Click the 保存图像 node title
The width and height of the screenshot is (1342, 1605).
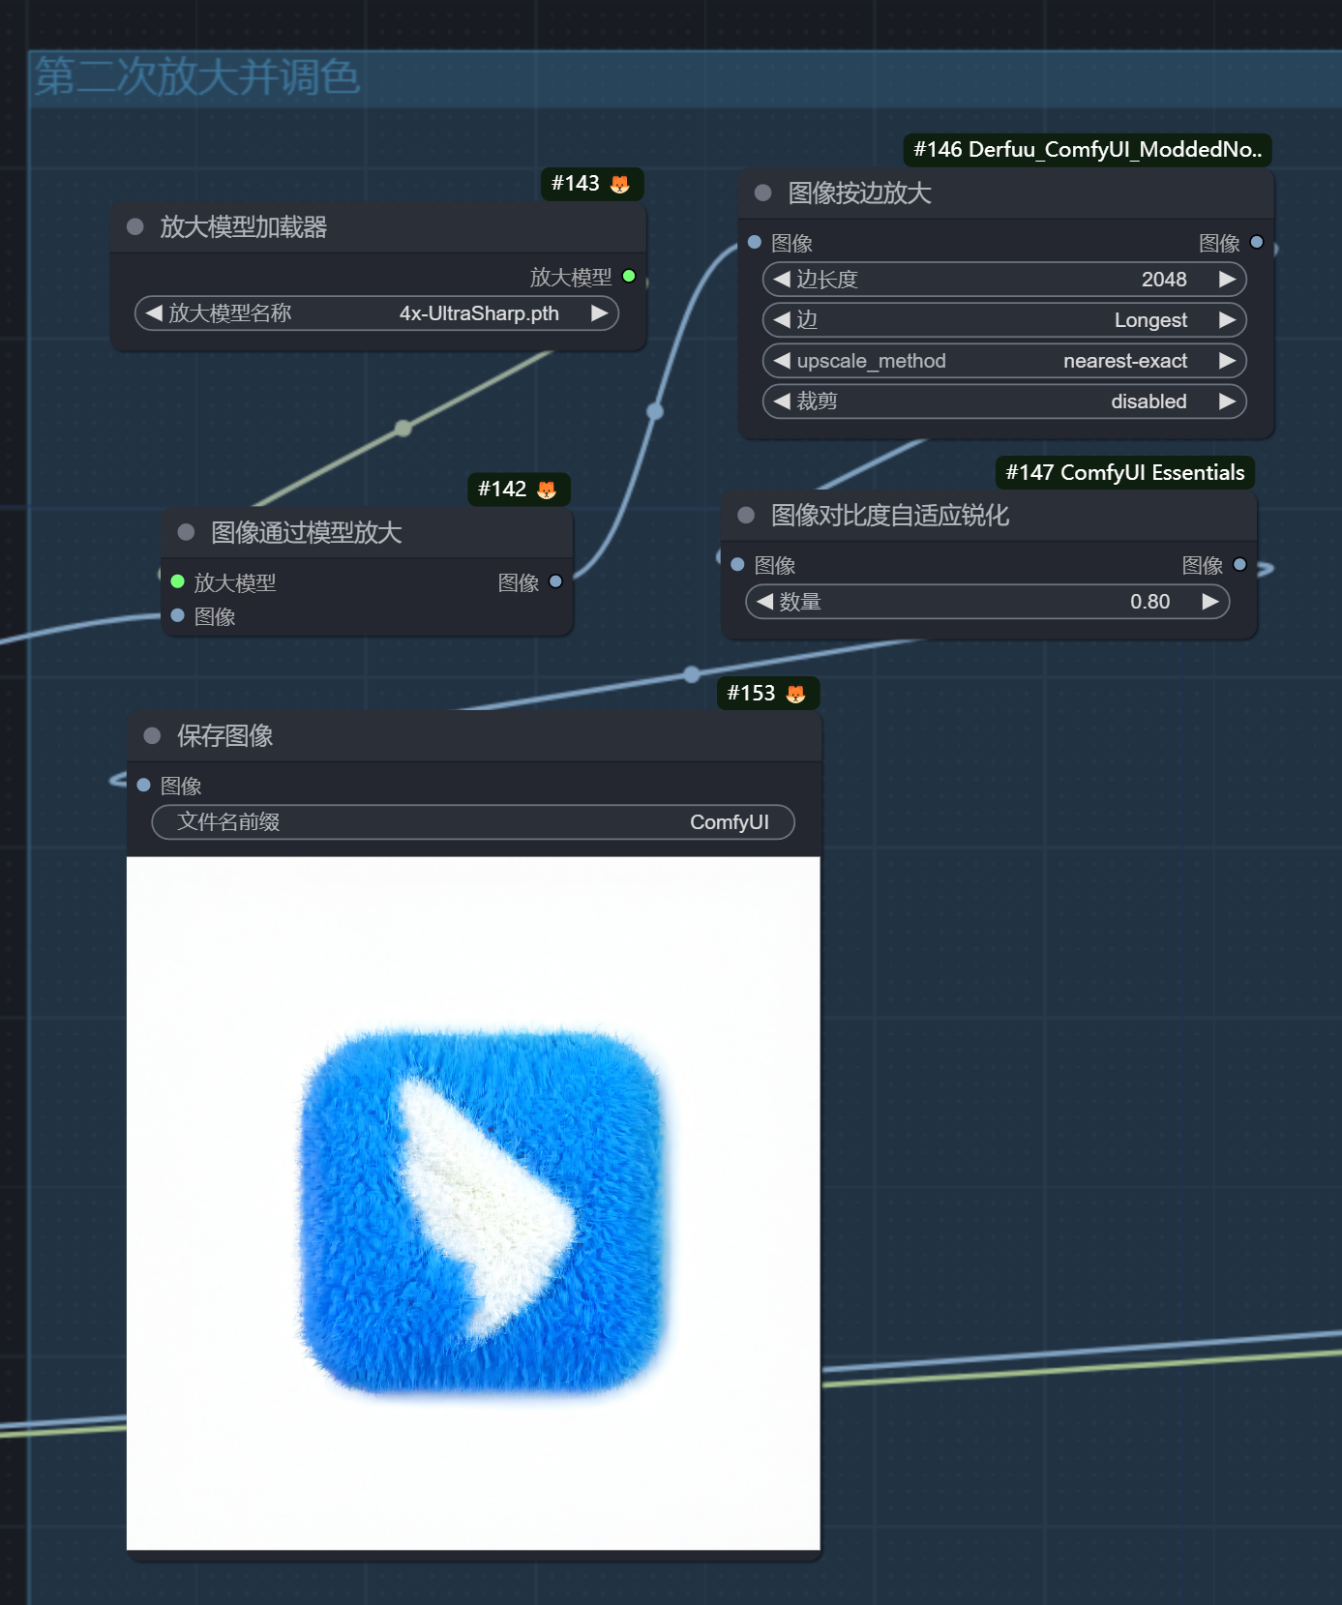click(x=224, y=735)
